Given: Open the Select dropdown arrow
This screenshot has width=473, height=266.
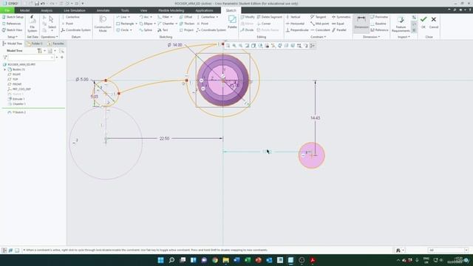Looking at the screenshot, I should tap(52, 30).
